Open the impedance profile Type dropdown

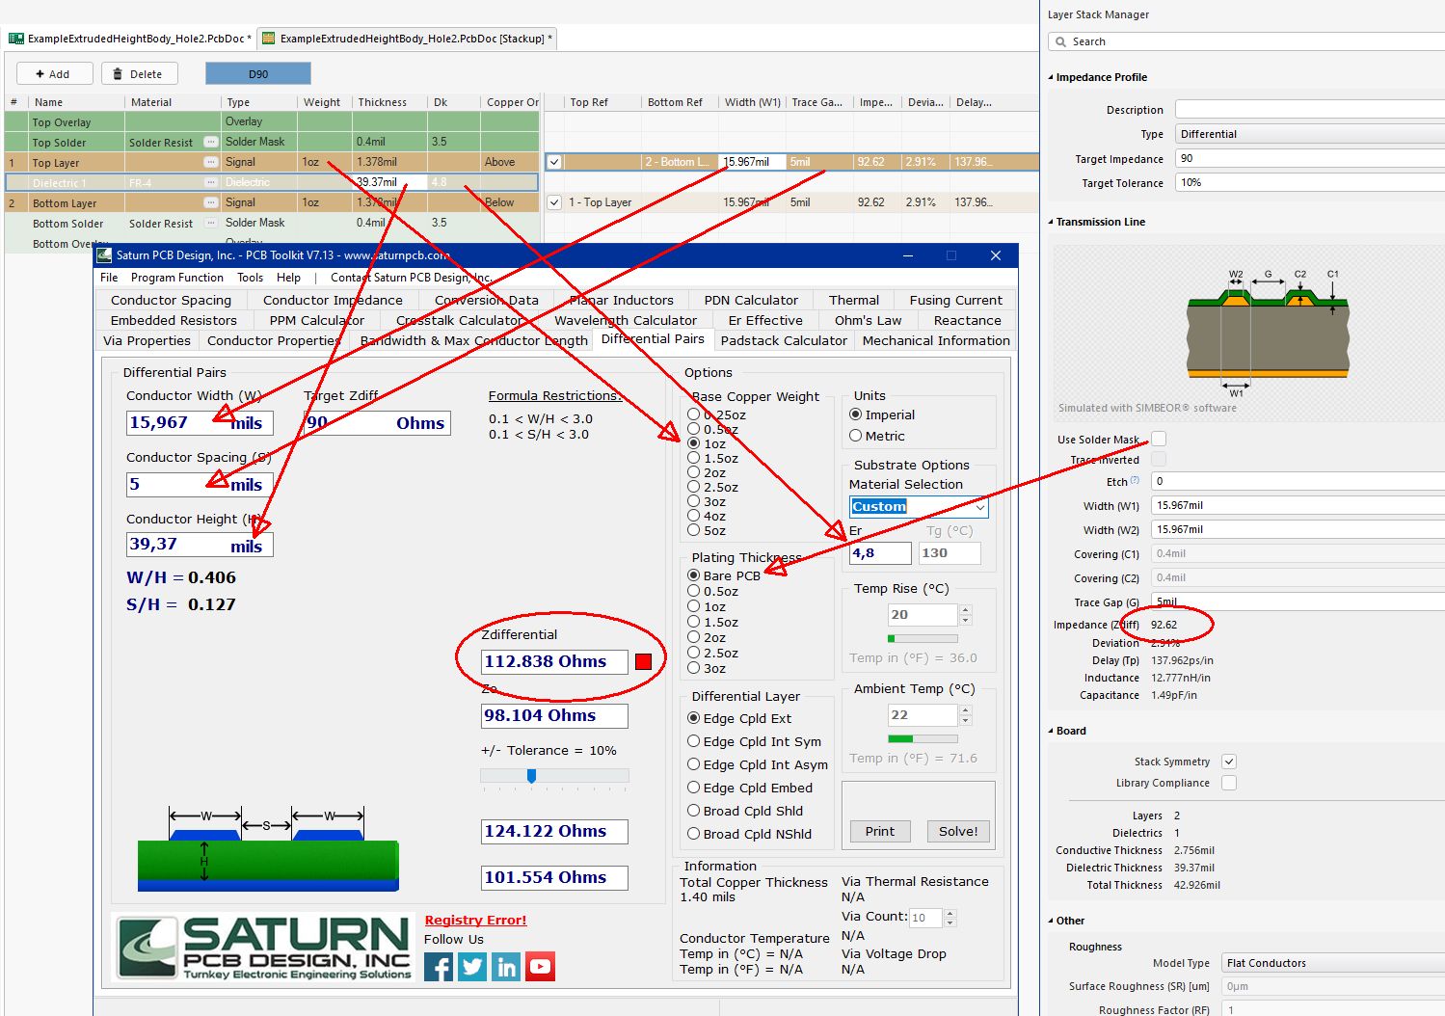pos(1309,134)
